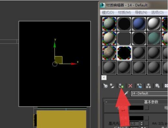This screenshot has height=128, width=168.
Task: Click the spinner arrows next to 1.0
Action: (141, 123)
